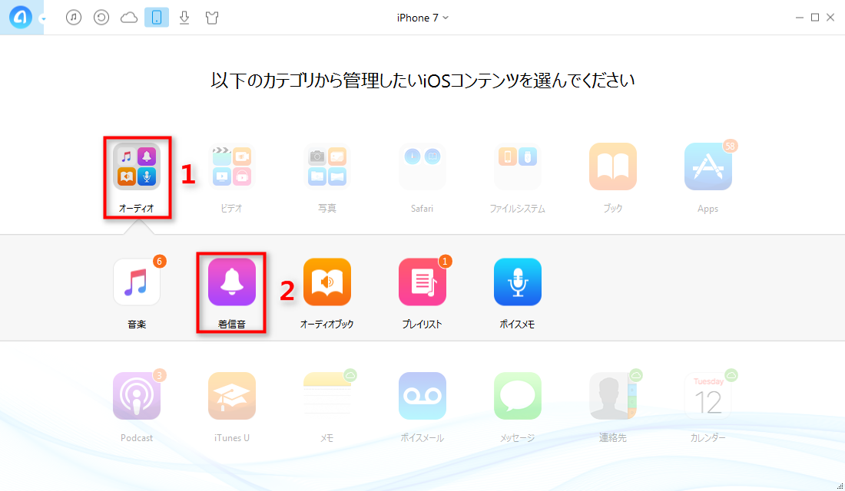
Task: Open the Podcast category
Action: (136, 396)
